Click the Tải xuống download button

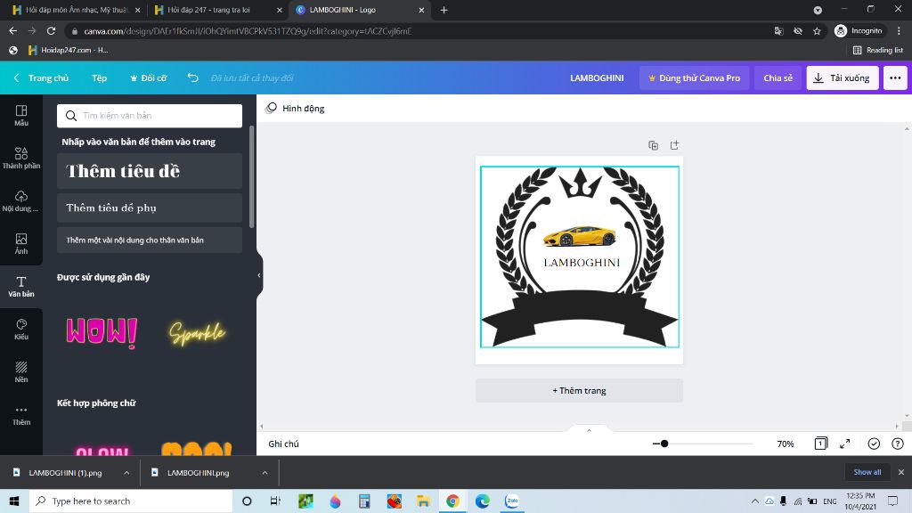pyautogui.click(x=843, y=78)
